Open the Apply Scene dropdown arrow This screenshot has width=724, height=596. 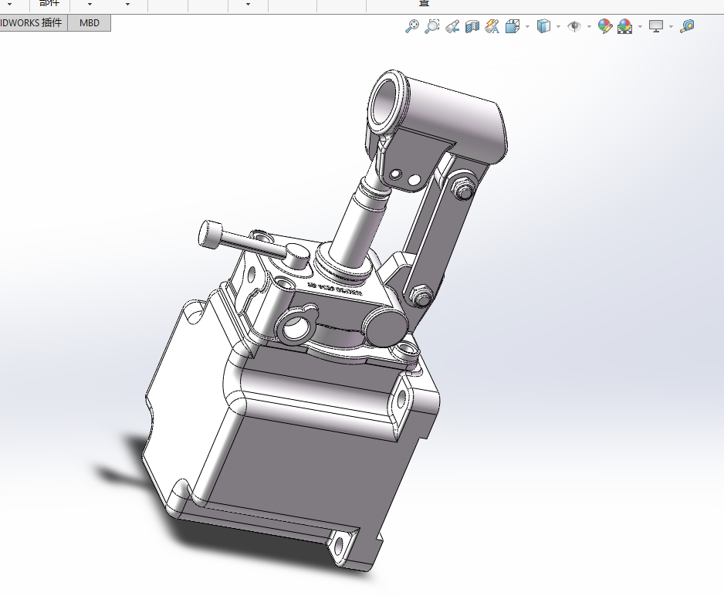click(640, 26)
